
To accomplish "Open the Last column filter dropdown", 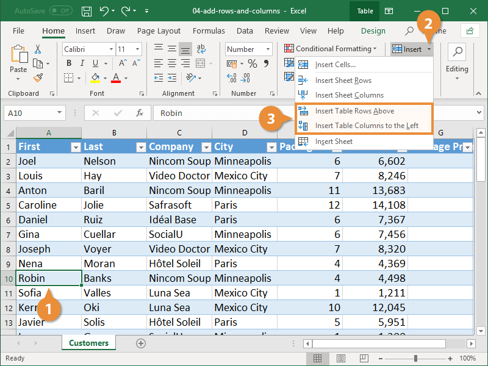I will tap(141, 147).
